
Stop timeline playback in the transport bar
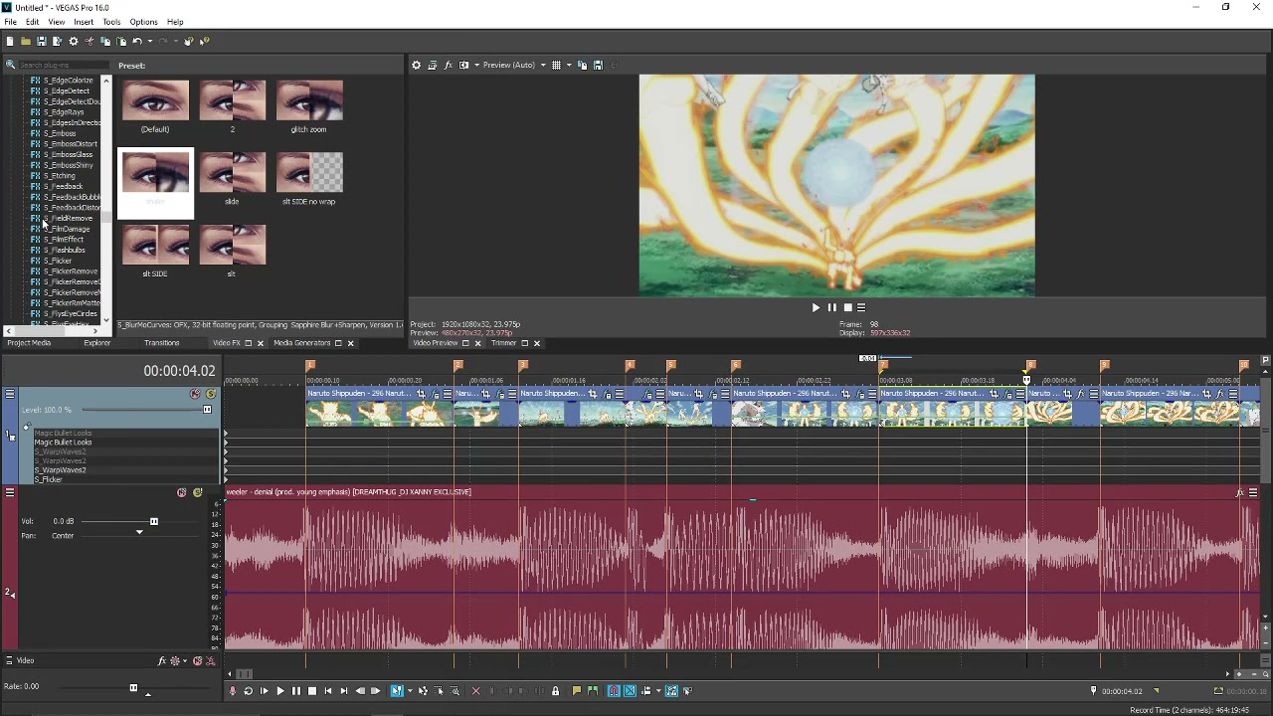click(312, 691)
